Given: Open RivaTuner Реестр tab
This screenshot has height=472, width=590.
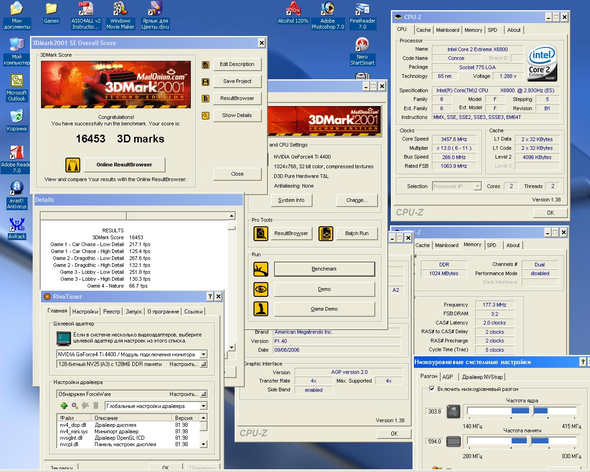Looking at the screenshot, I should [112, 312].
